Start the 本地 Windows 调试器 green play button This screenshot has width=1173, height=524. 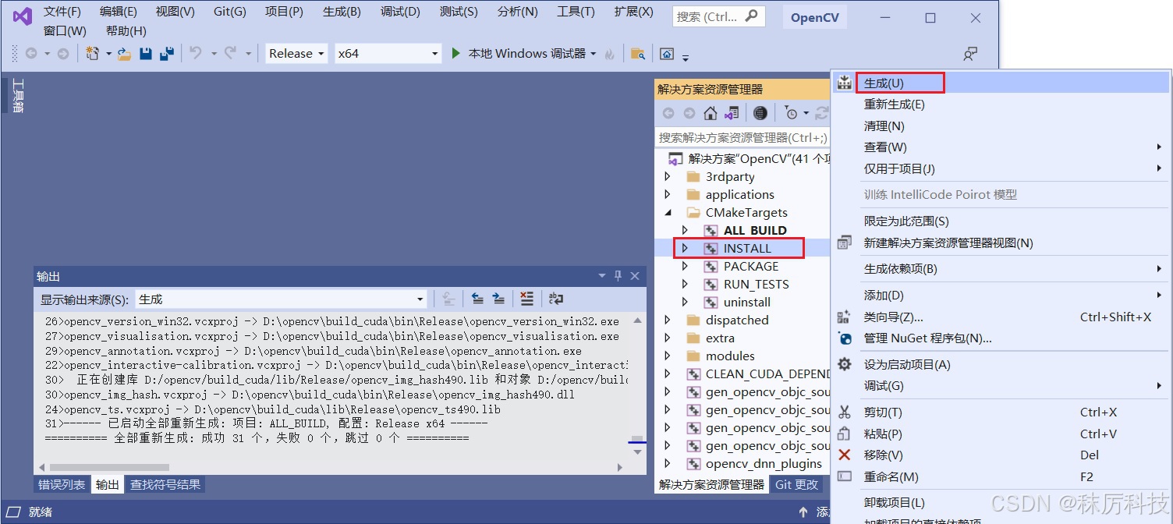[x=456, y=53]
